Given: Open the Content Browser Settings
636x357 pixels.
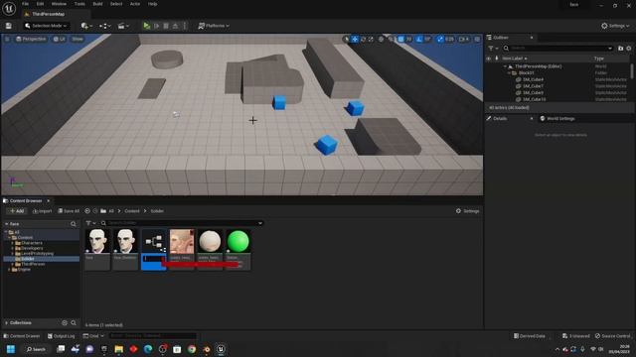Looking at the screenshot, I should click(x=468, y=211).
